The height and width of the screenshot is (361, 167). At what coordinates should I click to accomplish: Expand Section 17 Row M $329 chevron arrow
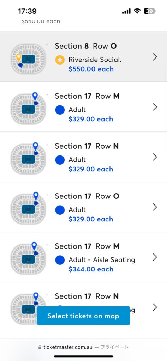click(155, 107)
